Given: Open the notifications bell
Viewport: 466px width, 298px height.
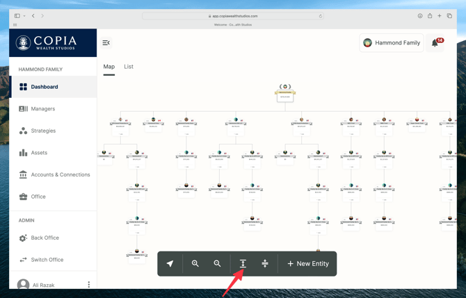Looking at the screenshot, I should click(x=435, y=43).
